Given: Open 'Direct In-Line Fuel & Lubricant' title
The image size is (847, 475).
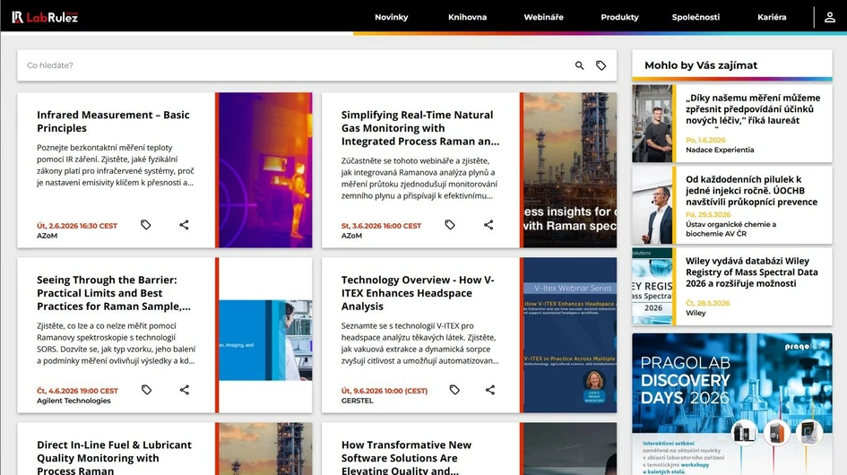Looking at the screenshot, I should tap(114, 457).
